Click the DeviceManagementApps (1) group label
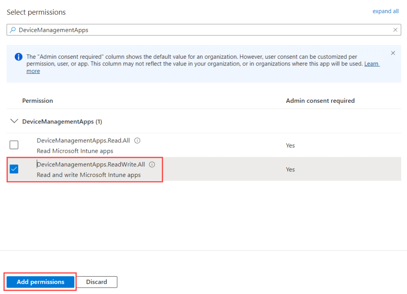The height and width of the screenshot is (294, 407). point(62,121)
